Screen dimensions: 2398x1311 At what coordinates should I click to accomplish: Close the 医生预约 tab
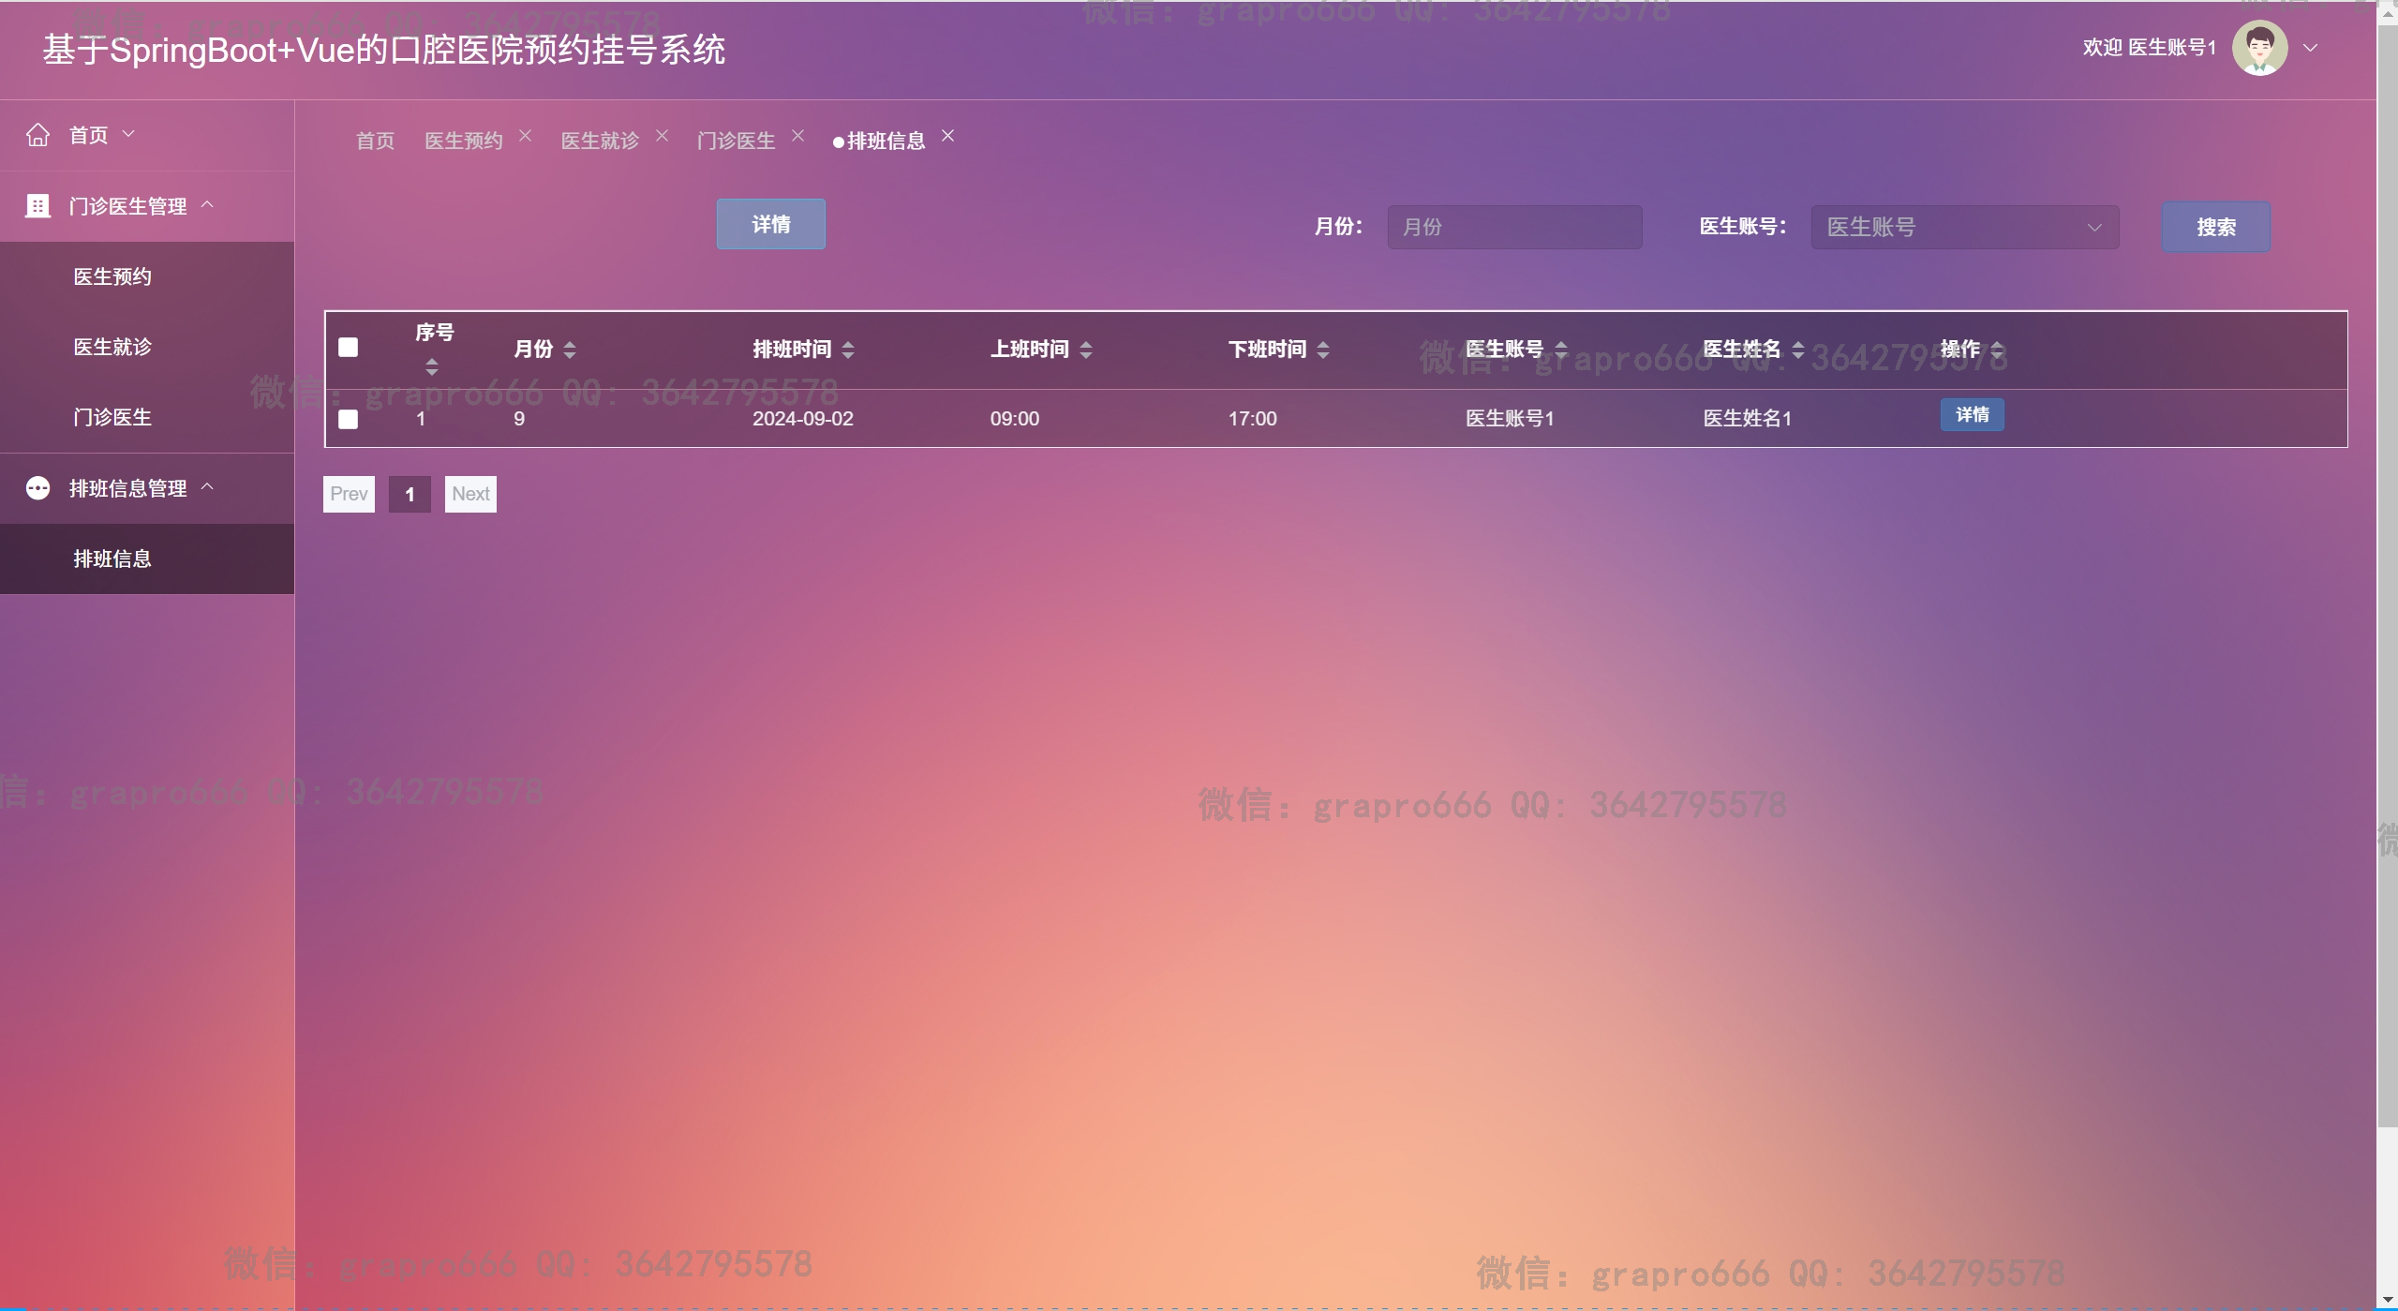coord(526,136)
